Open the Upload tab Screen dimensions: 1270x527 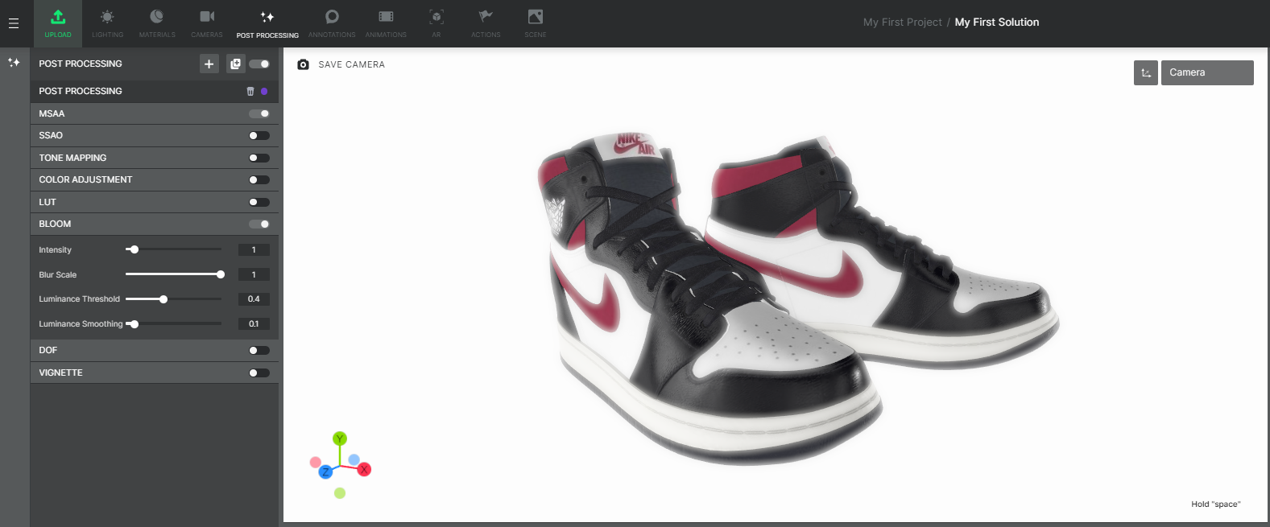click(x=58, y=23)
